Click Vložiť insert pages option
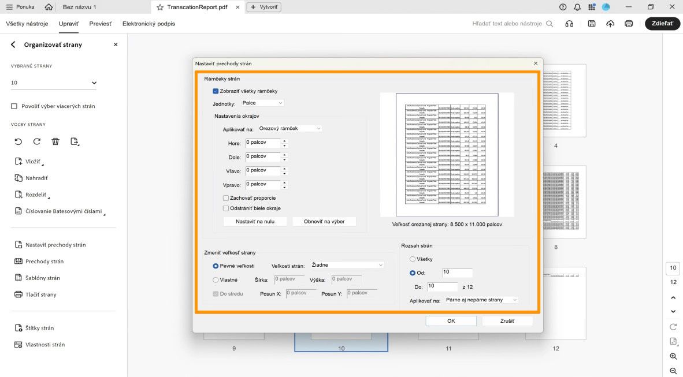This screenshot has width=683, height=377. [x=29, y=162]
